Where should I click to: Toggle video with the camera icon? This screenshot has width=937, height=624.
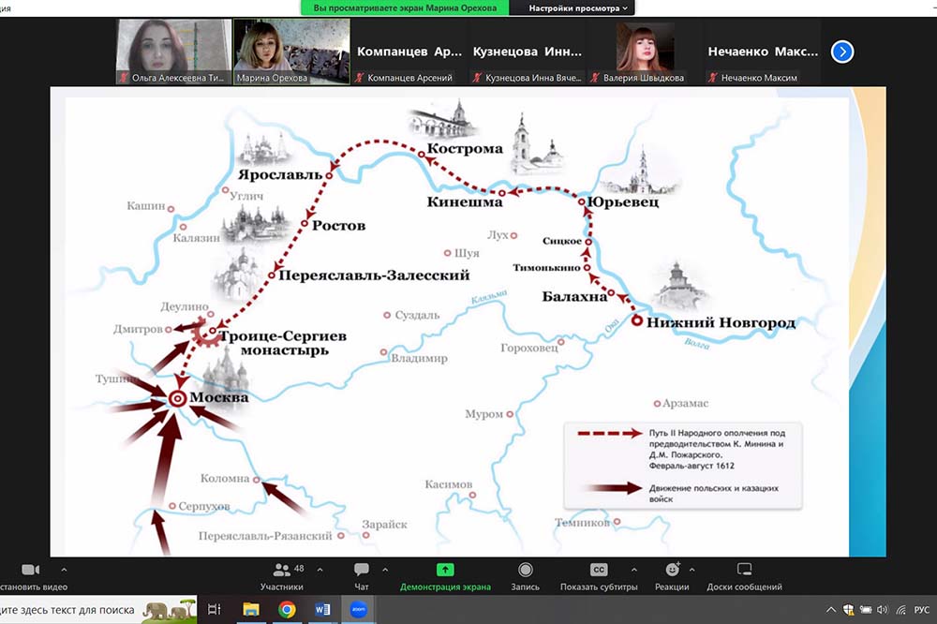30,570
